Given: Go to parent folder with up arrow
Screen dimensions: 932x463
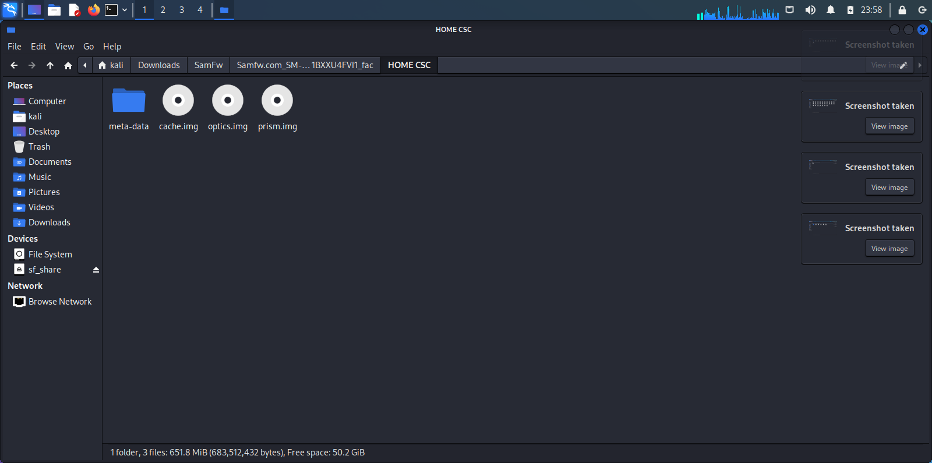Looking at the screenshot, I should 50,65.
